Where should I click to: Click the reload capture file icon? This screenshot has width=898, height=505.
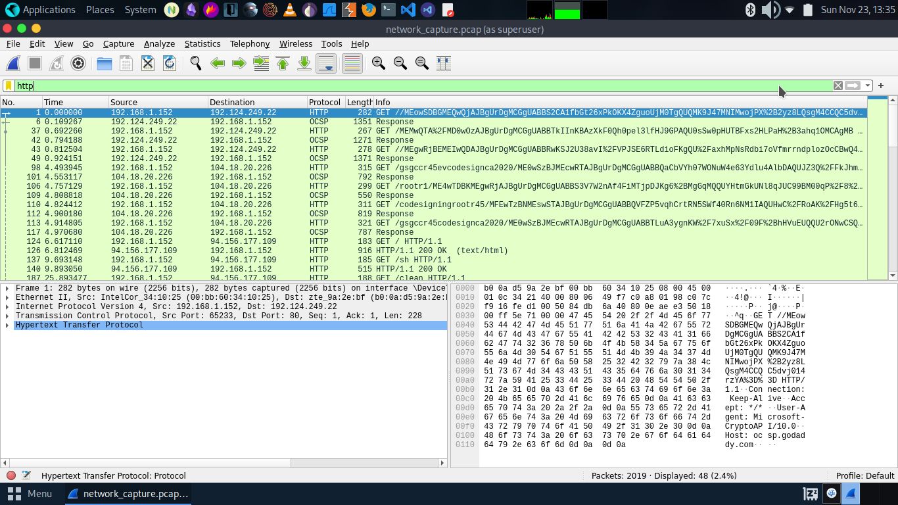pos(169,63)
